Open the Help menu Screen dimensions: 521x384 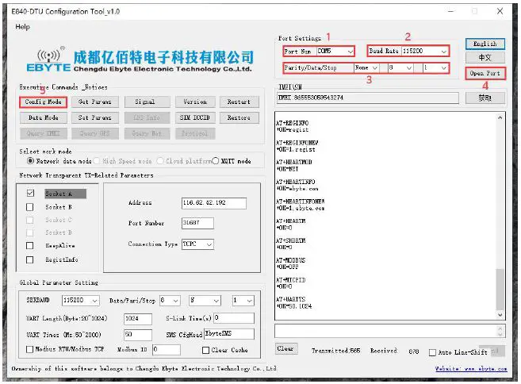click(x=22, y=27)
